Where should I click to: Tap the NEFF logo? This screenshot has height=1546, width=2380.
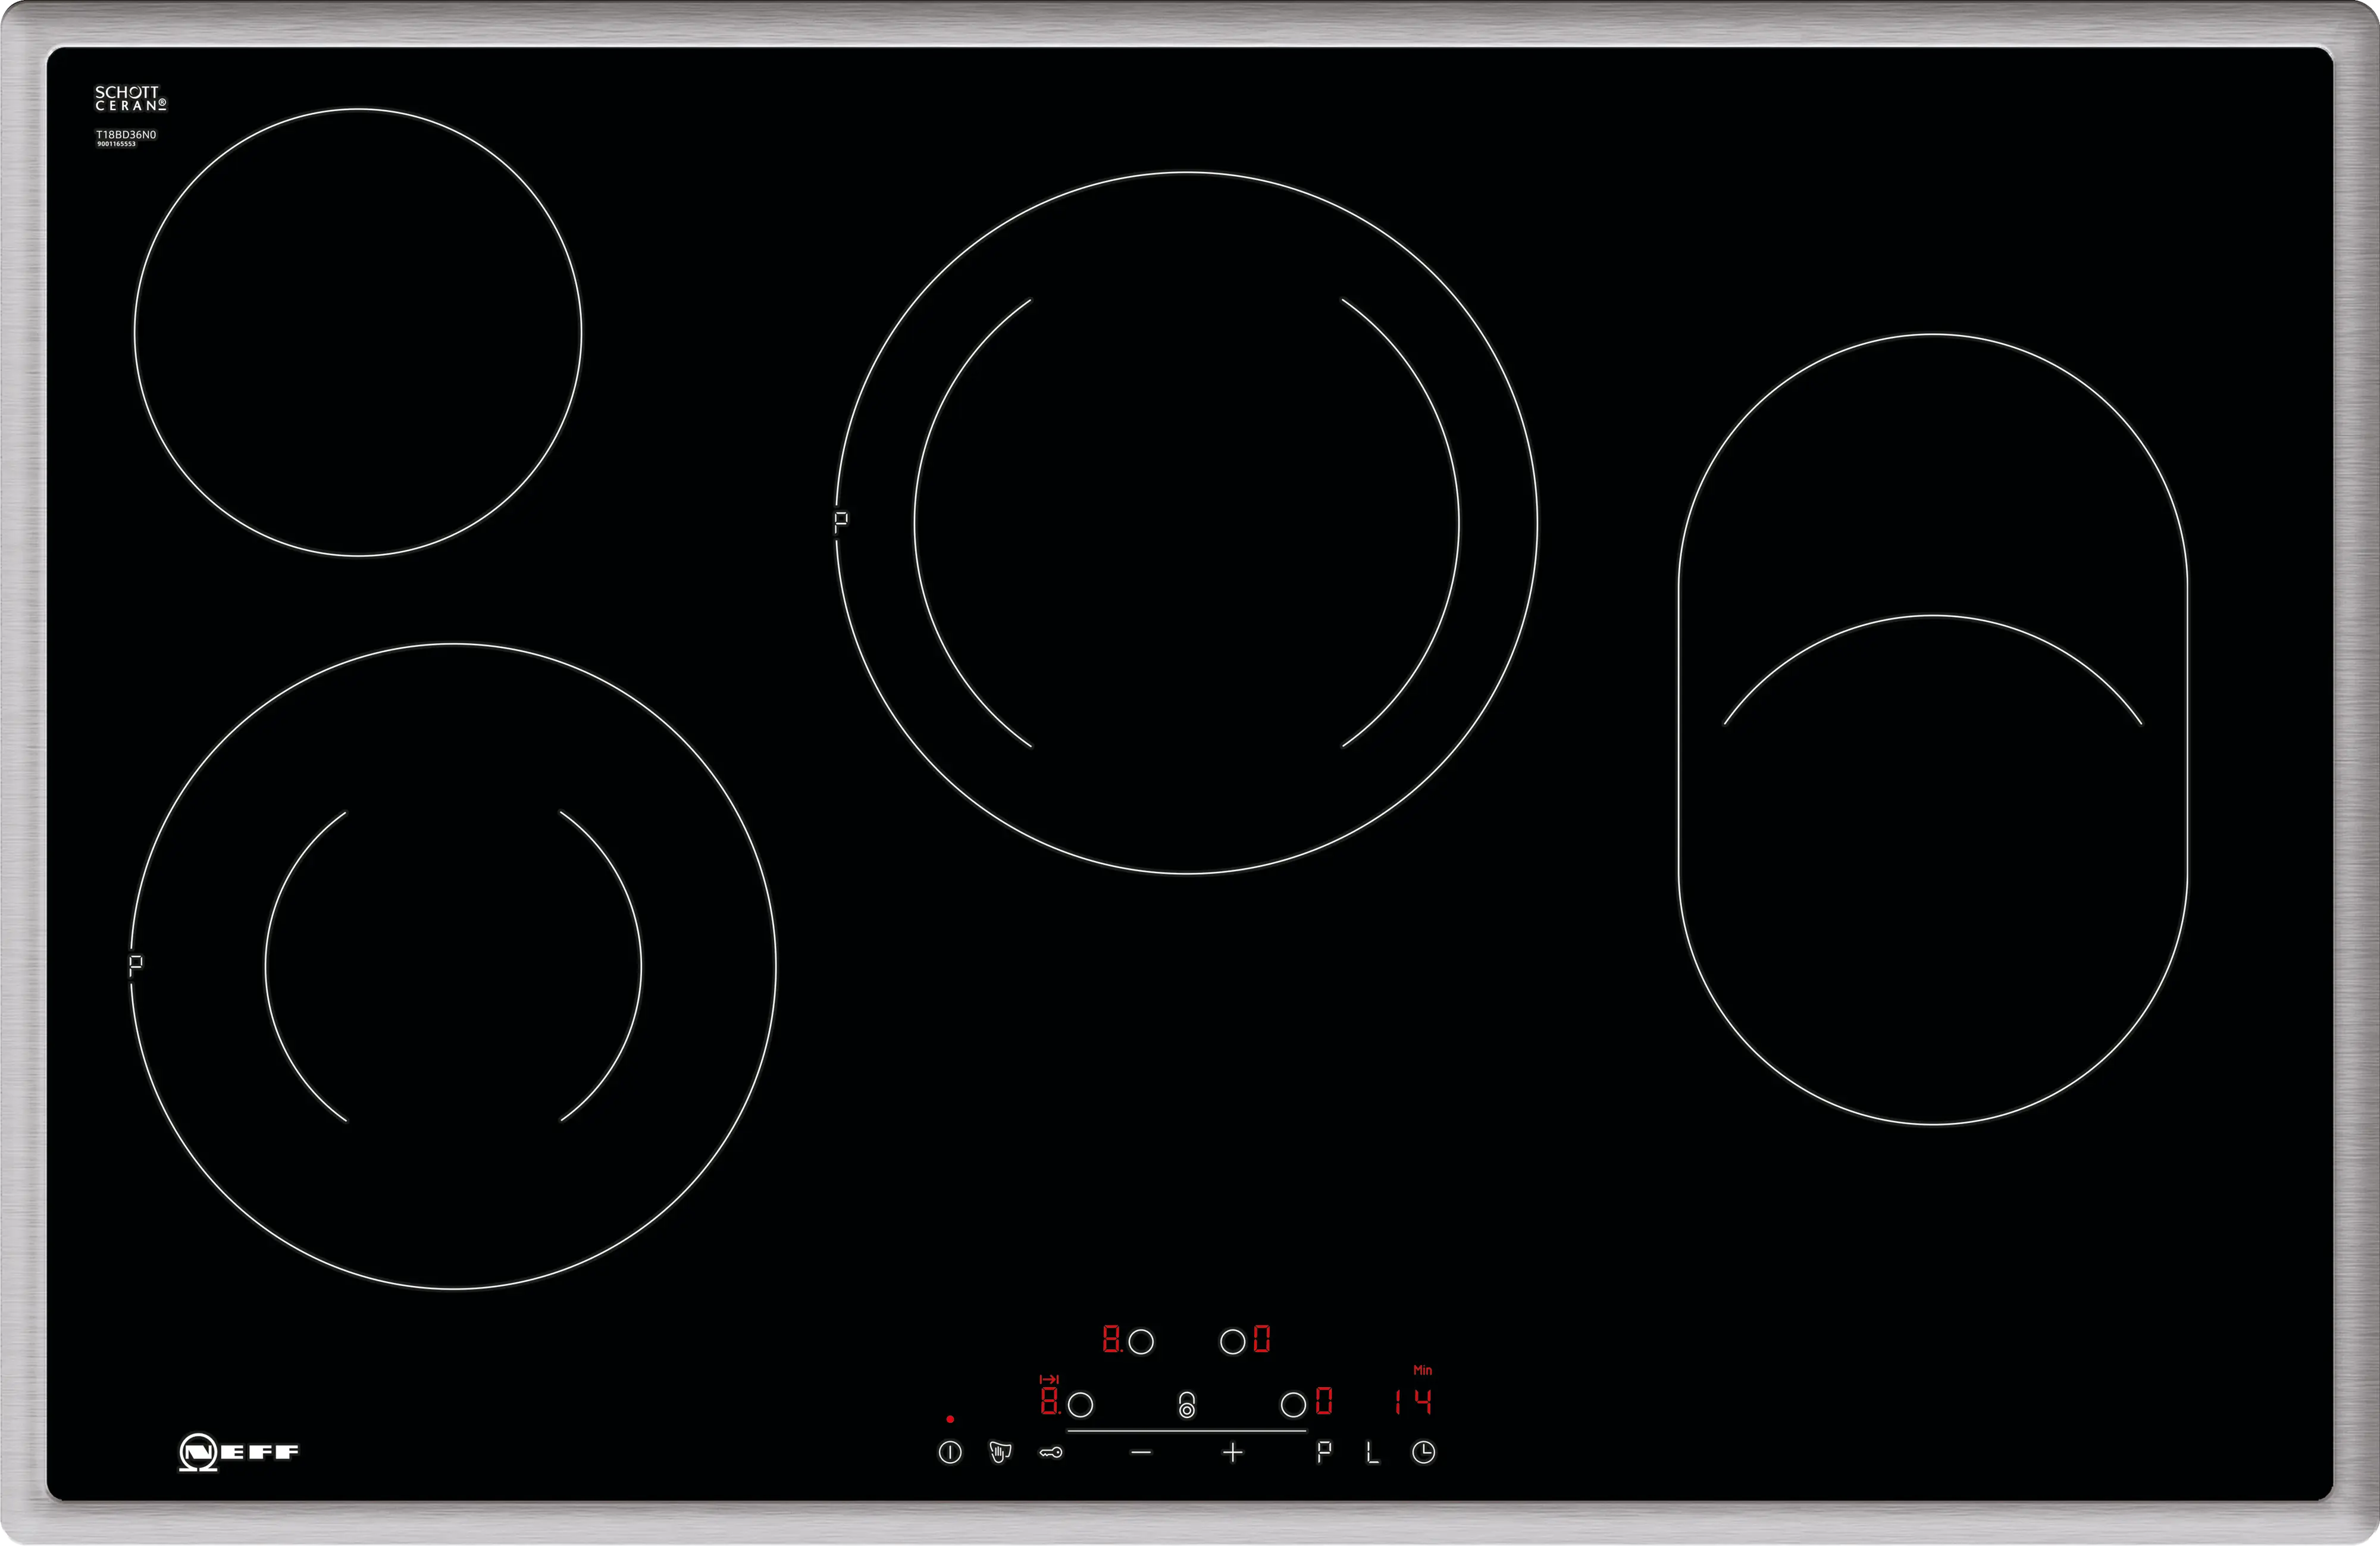239,1452
